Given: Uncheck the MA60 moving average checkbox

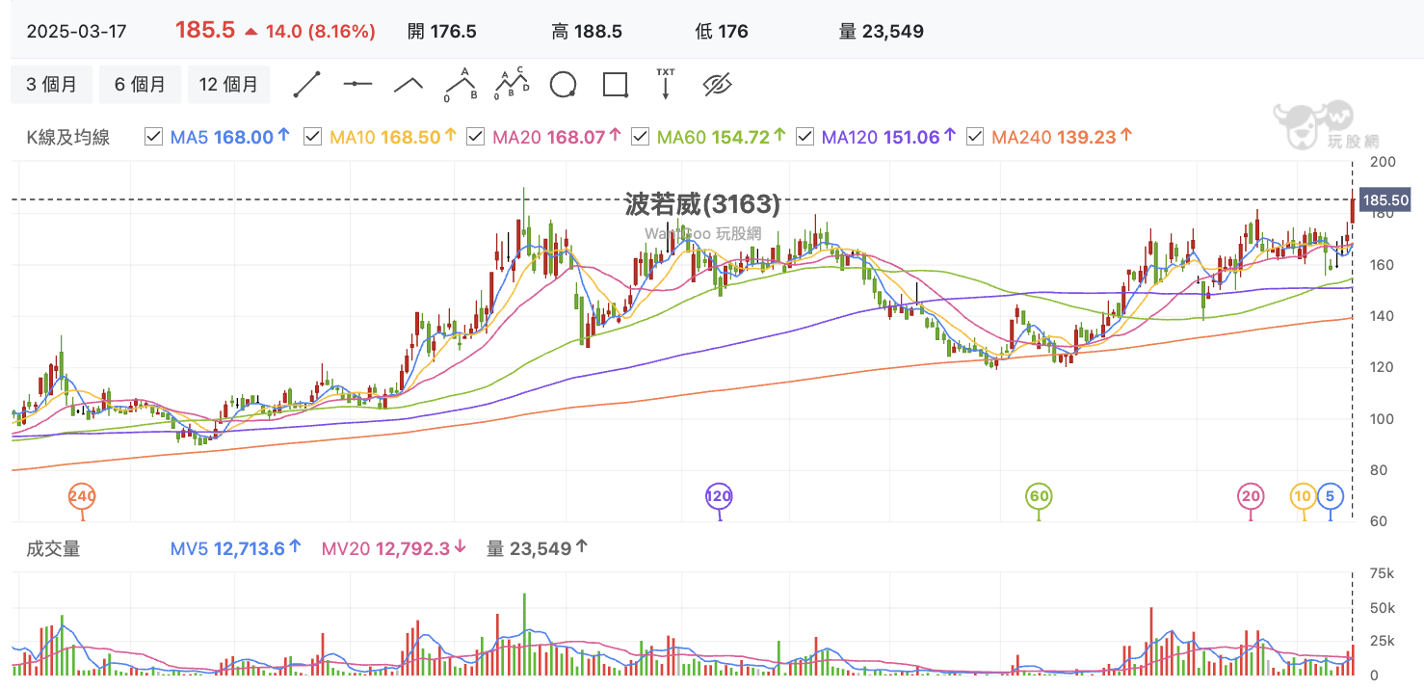Looking at the screenshot, I should pos(640,137).
